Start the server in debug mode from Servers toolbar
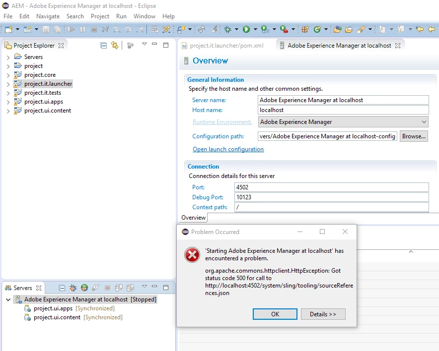439x351 pixels. [x=73, y=288]
